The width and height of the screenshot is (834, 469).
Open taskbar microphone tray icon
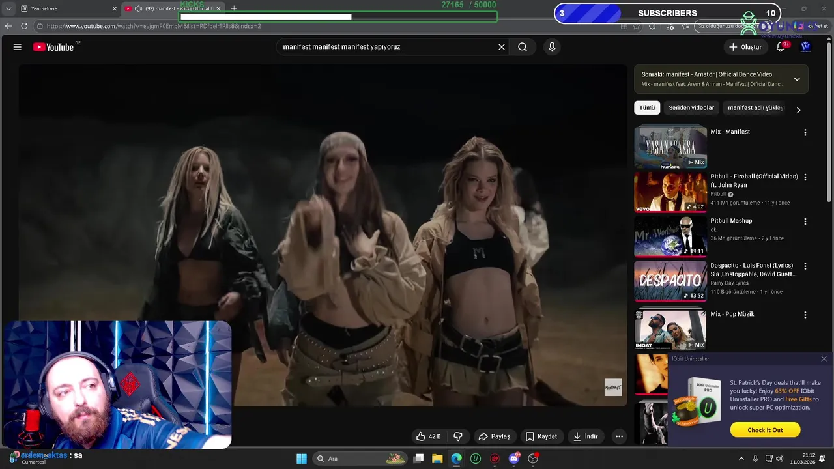pyautogui.click(x=755, y=459)
